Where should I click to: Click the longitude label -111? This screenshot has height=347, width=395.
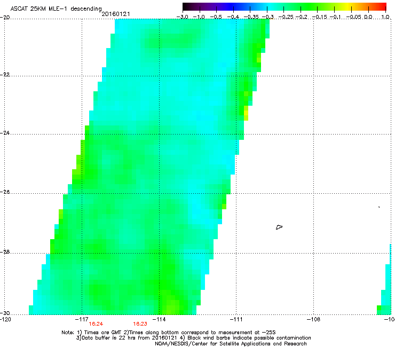(236, 319)
